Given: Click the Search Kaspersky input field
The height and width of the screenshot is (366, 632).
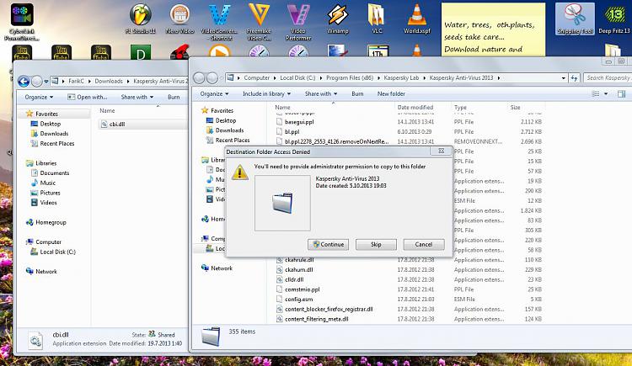Looking at the screenshot, I should click(x=608, y=77).
